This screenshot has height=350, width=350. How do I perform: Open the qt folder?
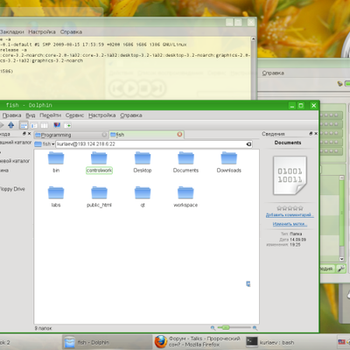click(x=143, y=197)
